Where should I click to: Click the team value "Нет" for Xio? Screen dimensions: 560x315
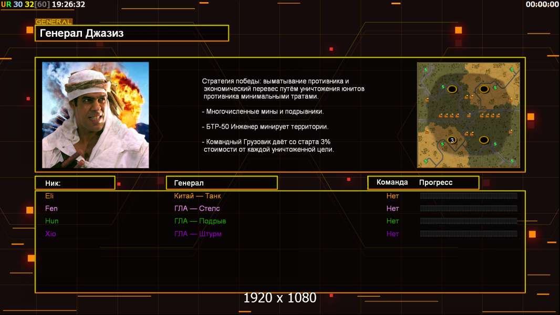pos(392,234)
